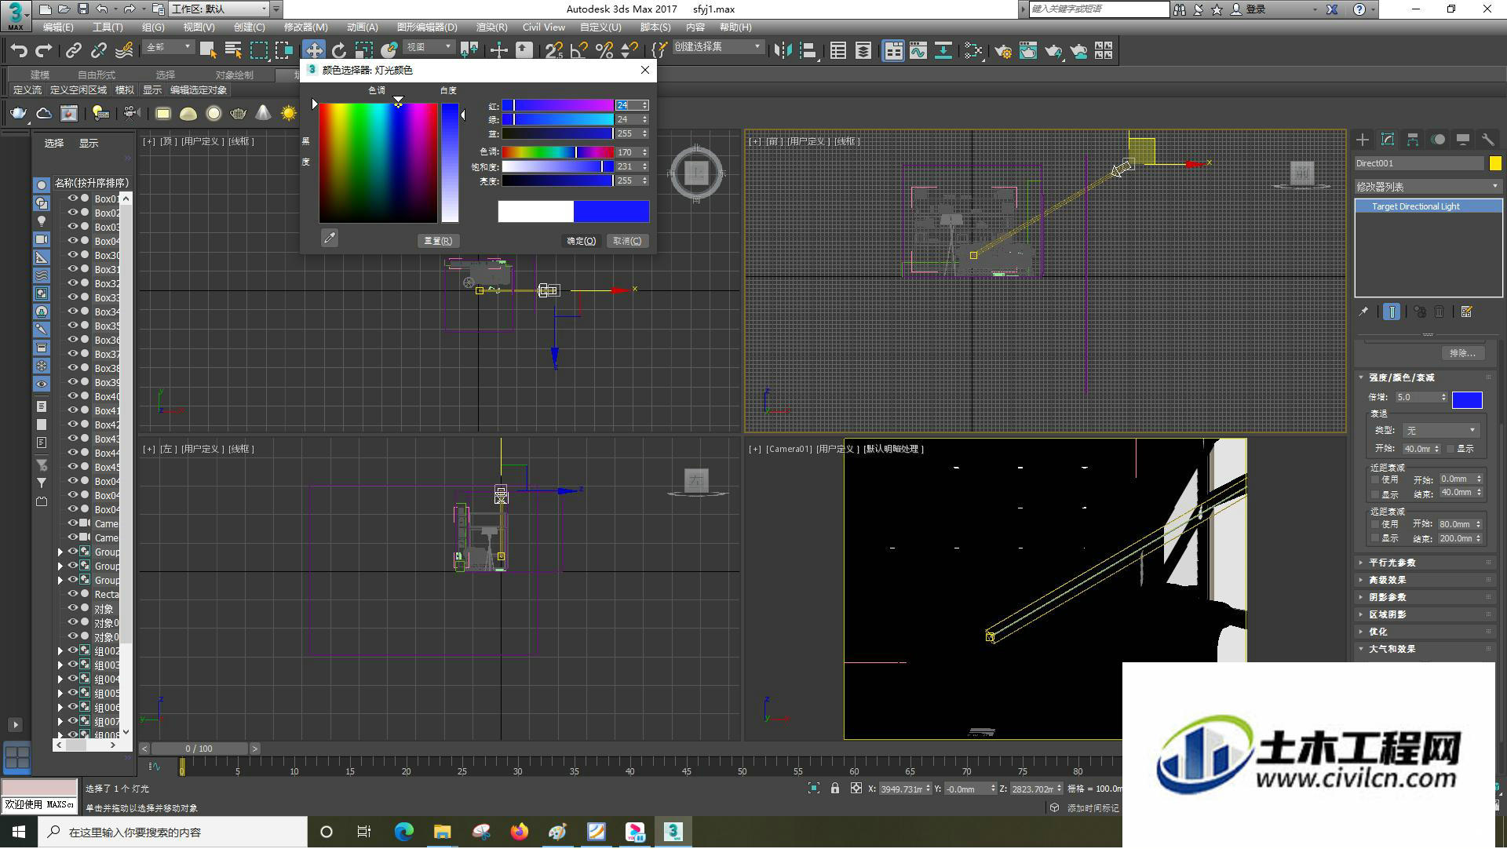Screen dimensions: 1507x849
Task: Activate the Select Object tool
Action: 208,51
